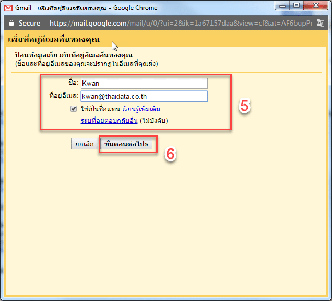Click the Secure label text
Screen dimensions: 332x301
coord(29,23)
